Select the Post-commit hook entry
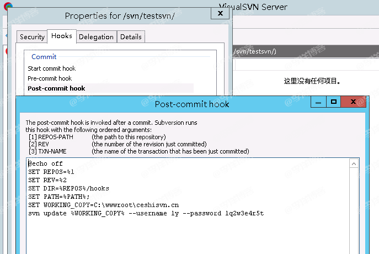The image size is (379, 254). [x=56, y=88]
